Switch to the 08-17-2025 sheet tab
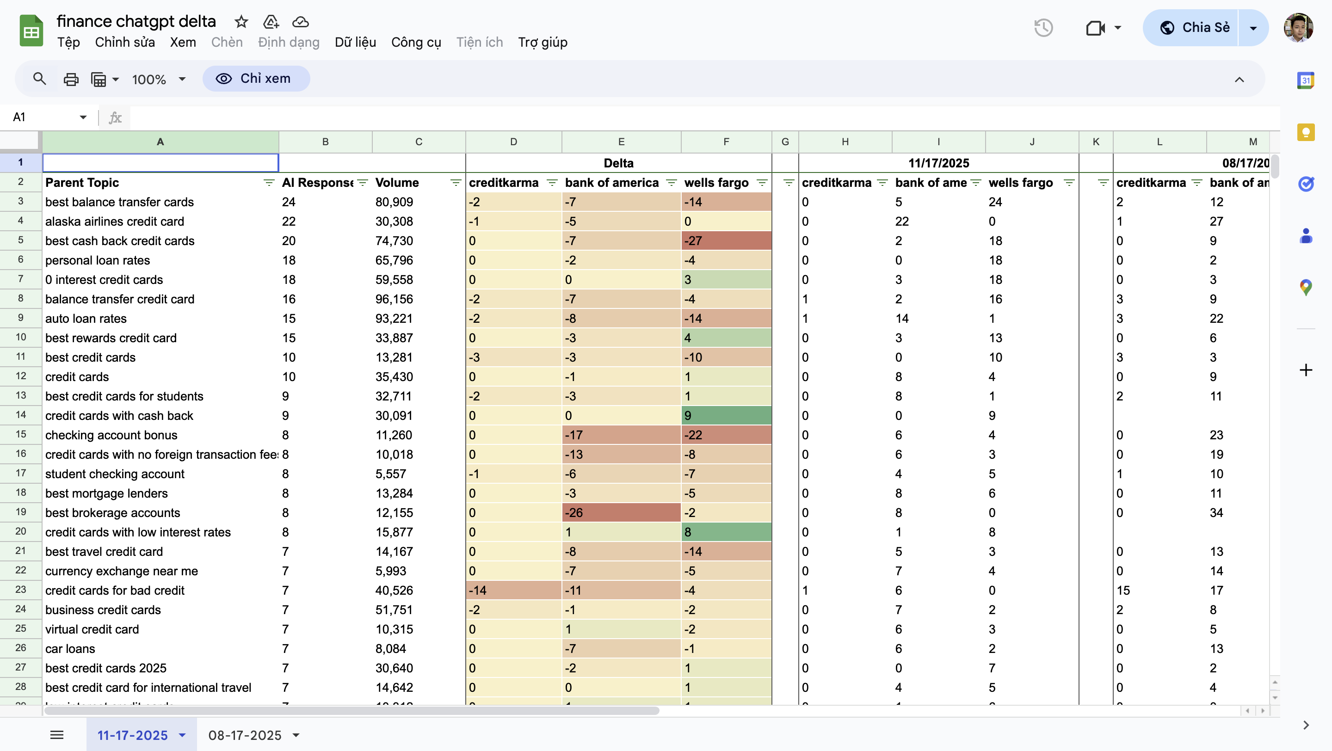Screen dimensions: 1332x751 pyautogui.click(x=245, y=735)
